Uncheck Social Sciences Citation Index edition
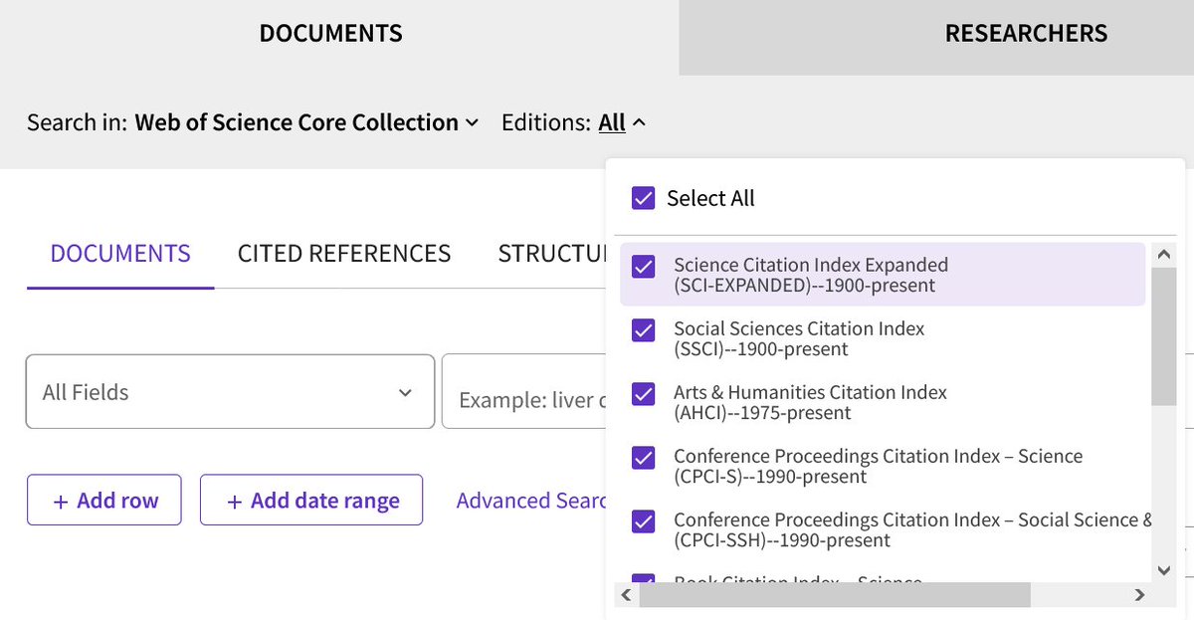The height and width of the screenshot is (620, 1194). click(644, 330)
